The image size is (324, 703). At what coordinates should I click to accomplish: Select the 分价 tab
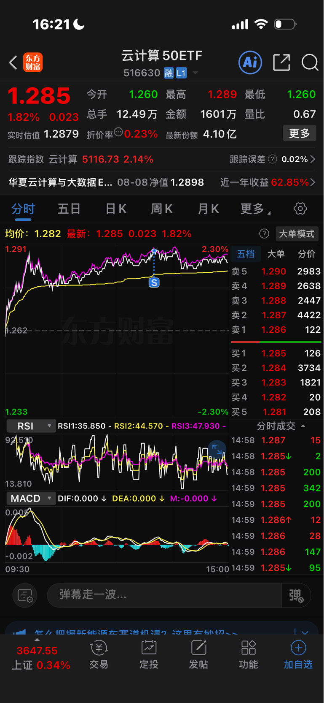point(306,254)
